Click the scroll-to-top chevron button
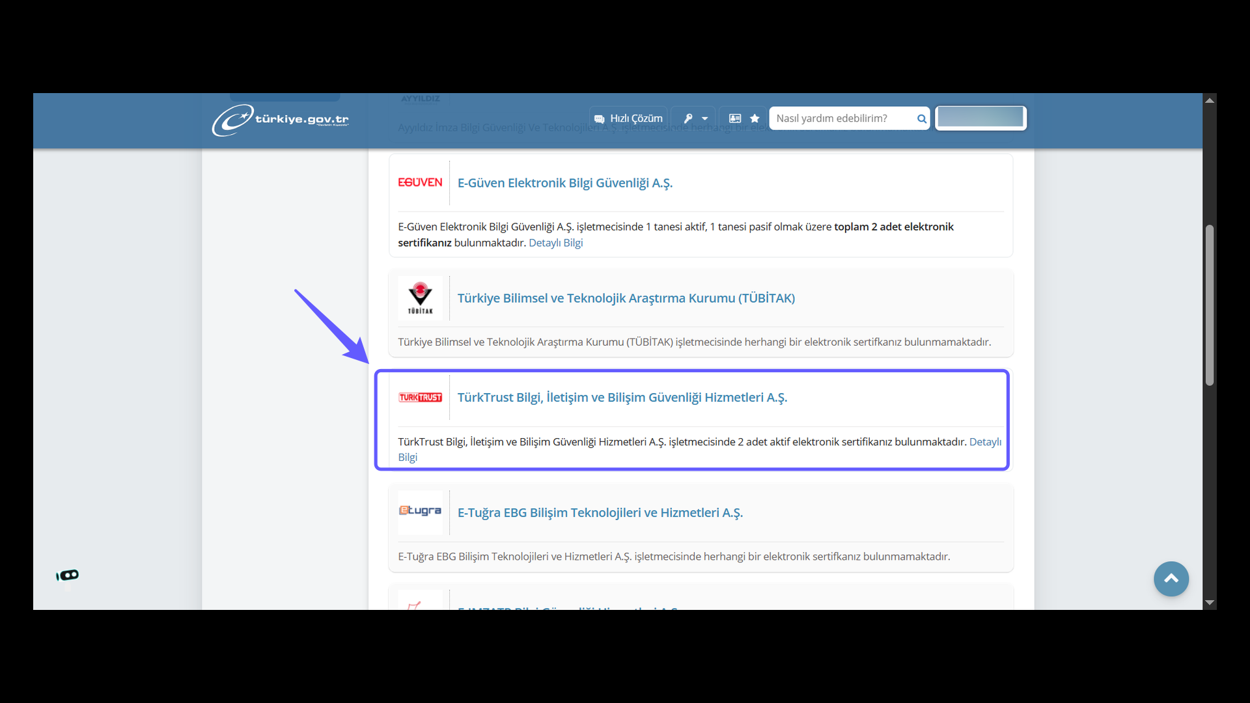1250x703 pixels. coord(1171,579)
